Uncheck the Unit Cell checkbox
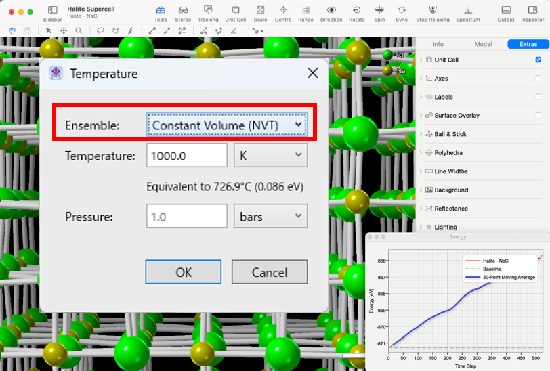 pyautogui.click(x=538, y=60)
